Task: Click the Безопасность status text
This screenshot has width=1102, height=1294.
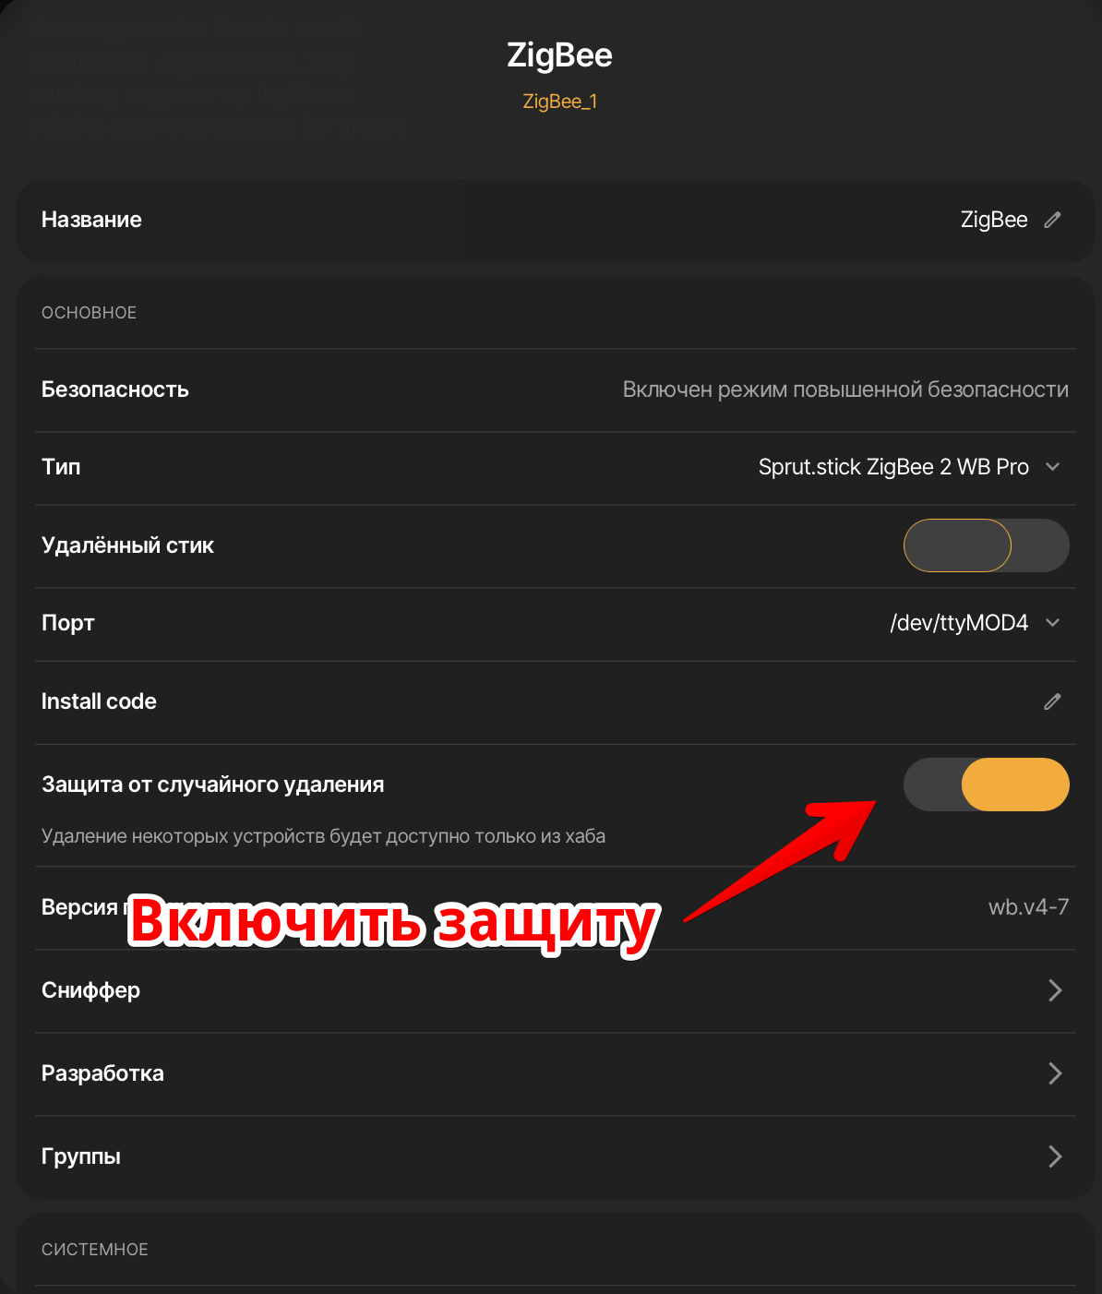Action: tap(845, 389)
